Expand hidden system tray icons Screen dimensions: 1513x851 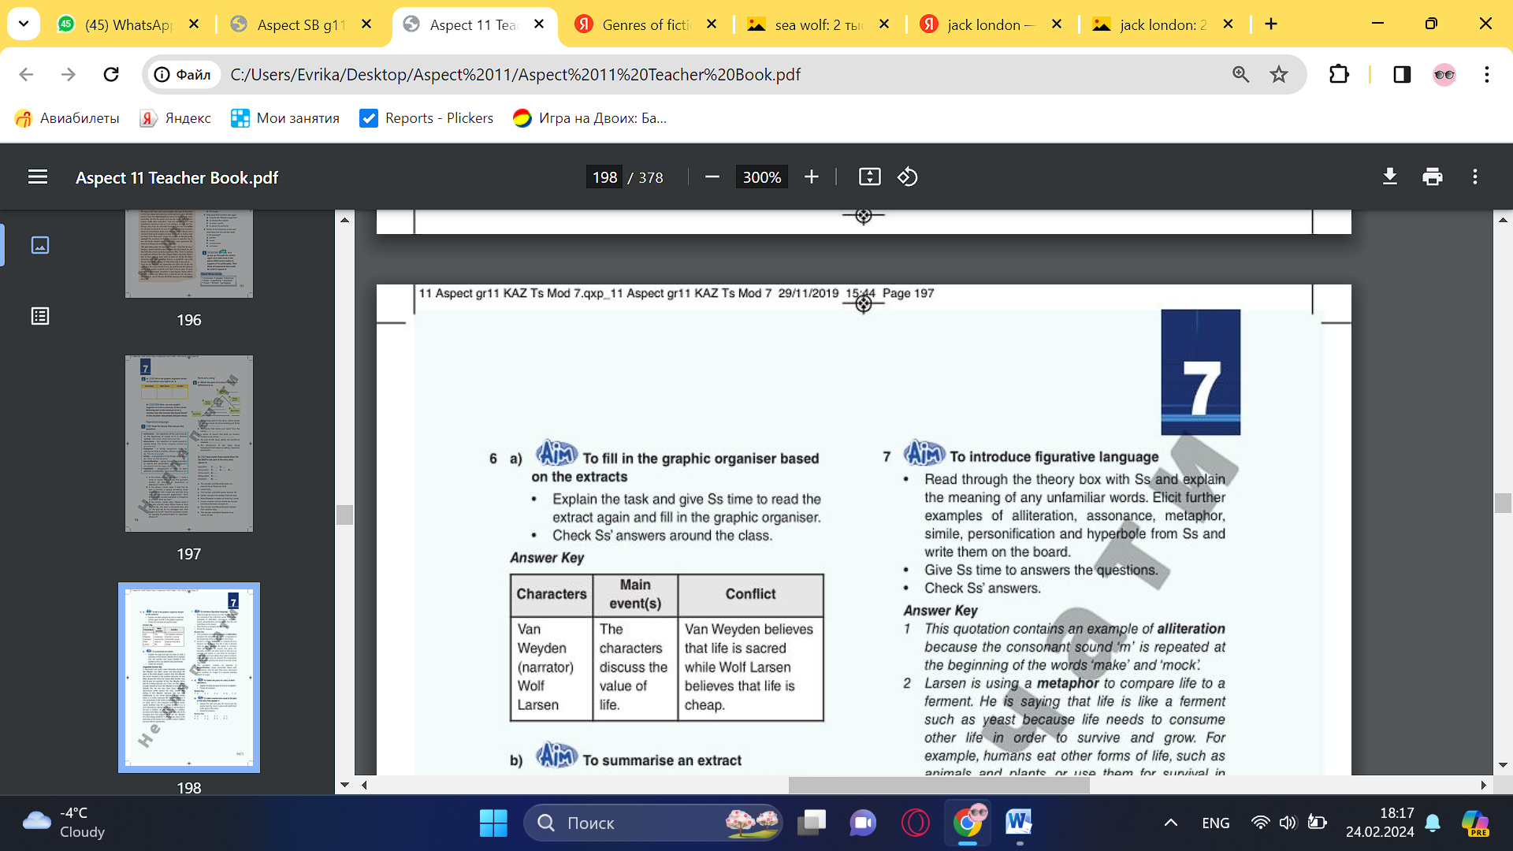coord(1171,823)
